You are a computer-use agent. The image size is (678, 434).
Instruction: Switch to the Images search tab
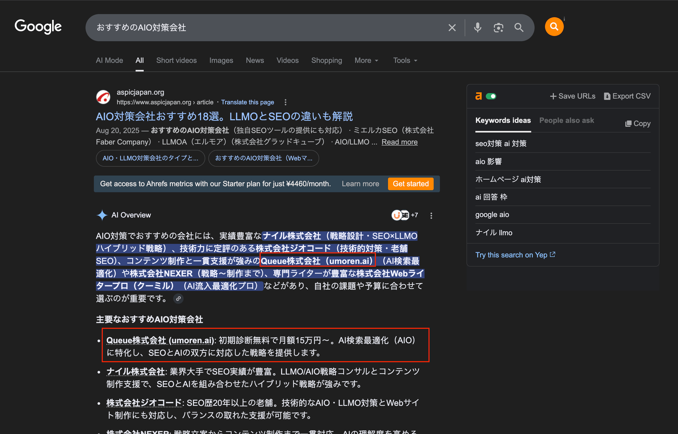point(221,60)
